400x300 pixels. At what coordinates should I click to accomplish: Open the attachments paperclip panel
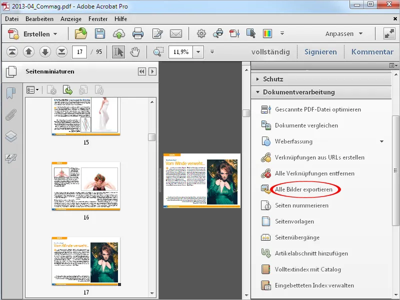coord(11,115)
